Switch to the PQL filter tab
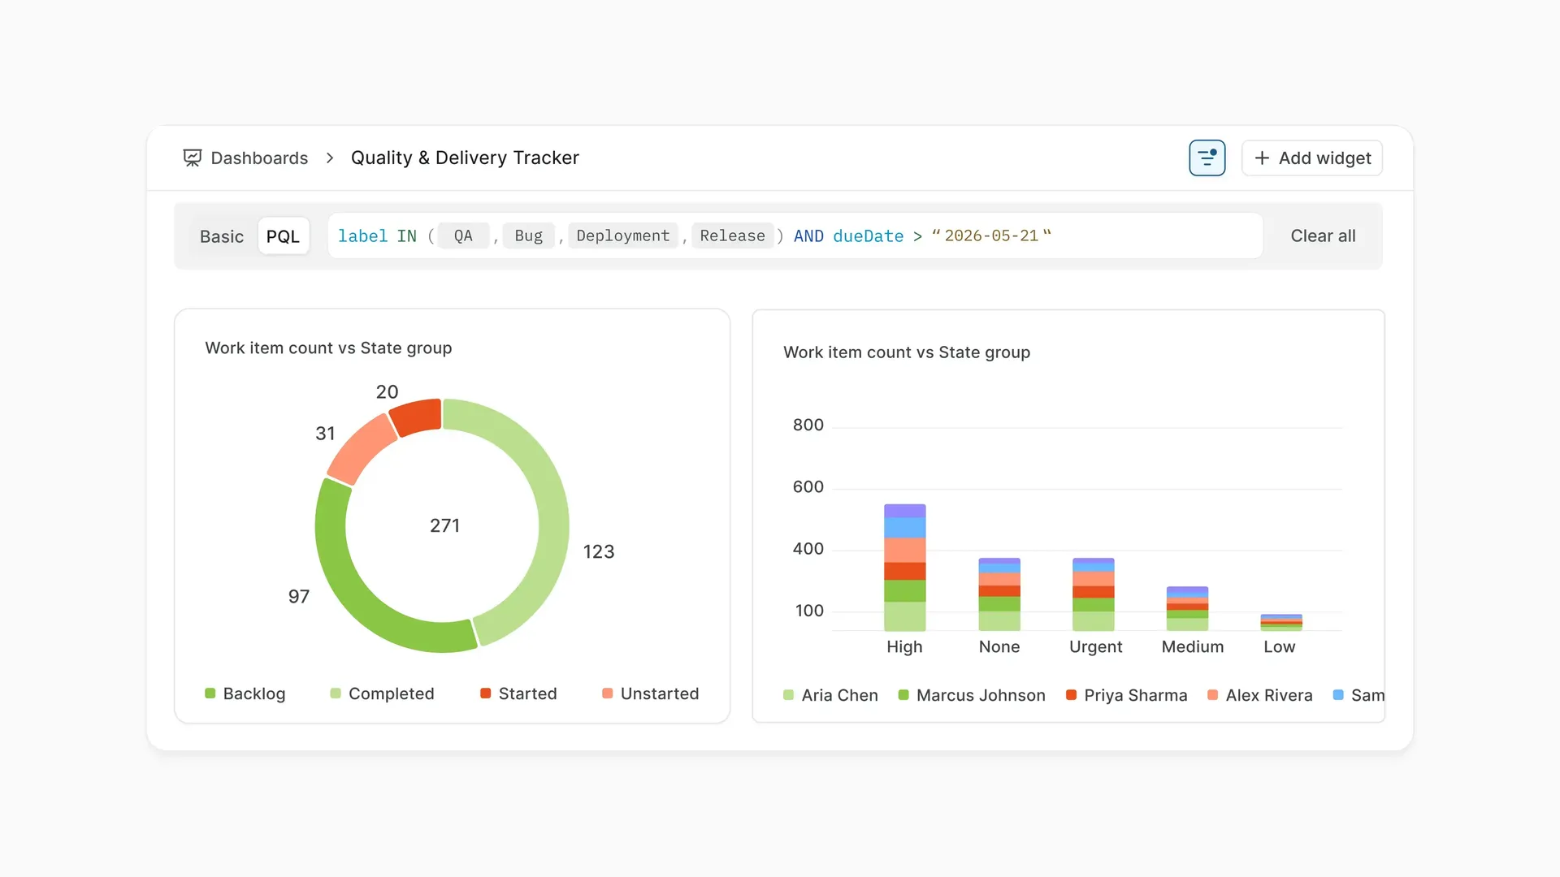The height and width of the screenshot is (877, 1560). point(283,236)
